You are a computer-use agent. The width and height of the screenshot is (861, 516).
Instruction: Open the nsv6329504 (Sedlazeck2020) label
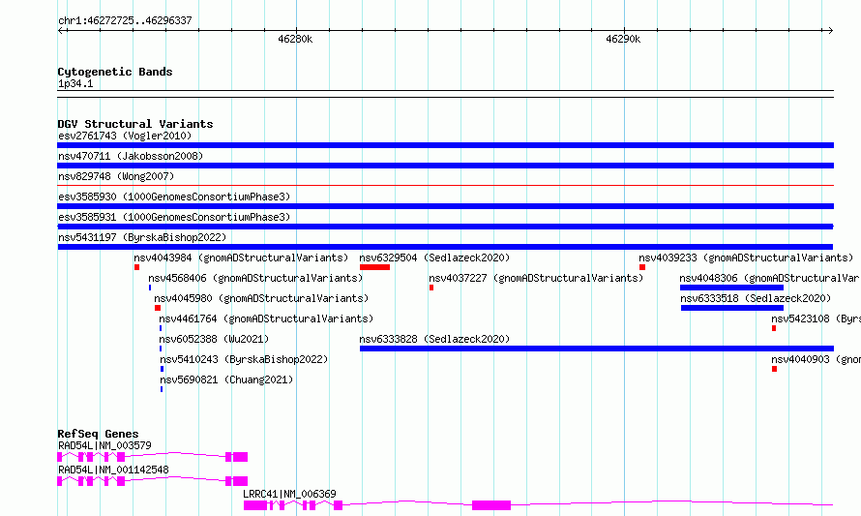tap(434, 258)
